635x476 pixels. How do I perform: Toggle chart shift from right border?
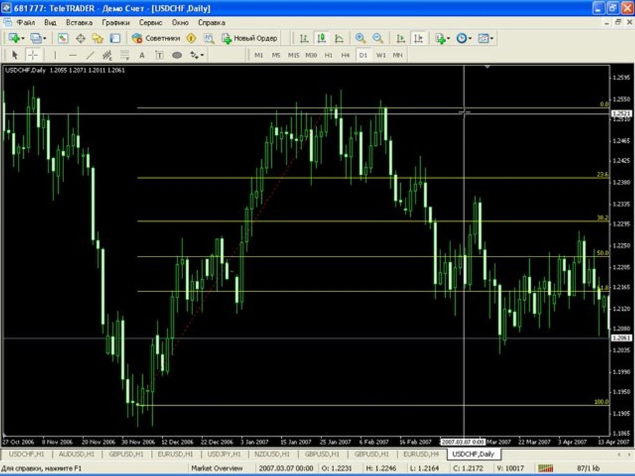tap(418, 38)
